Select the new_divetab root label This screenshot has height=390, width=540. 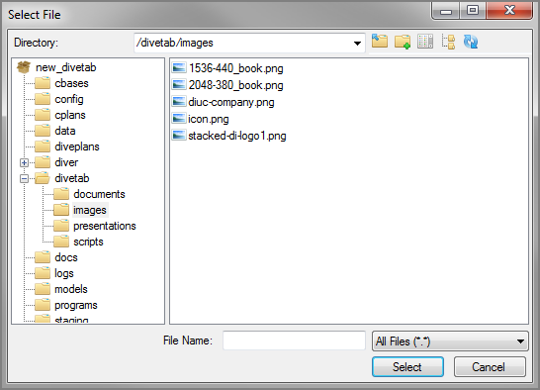click(x=66, y=67)
